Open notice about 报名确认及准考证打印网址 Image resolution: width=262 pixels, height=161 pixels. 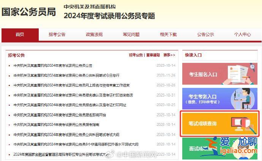point(70,105)
